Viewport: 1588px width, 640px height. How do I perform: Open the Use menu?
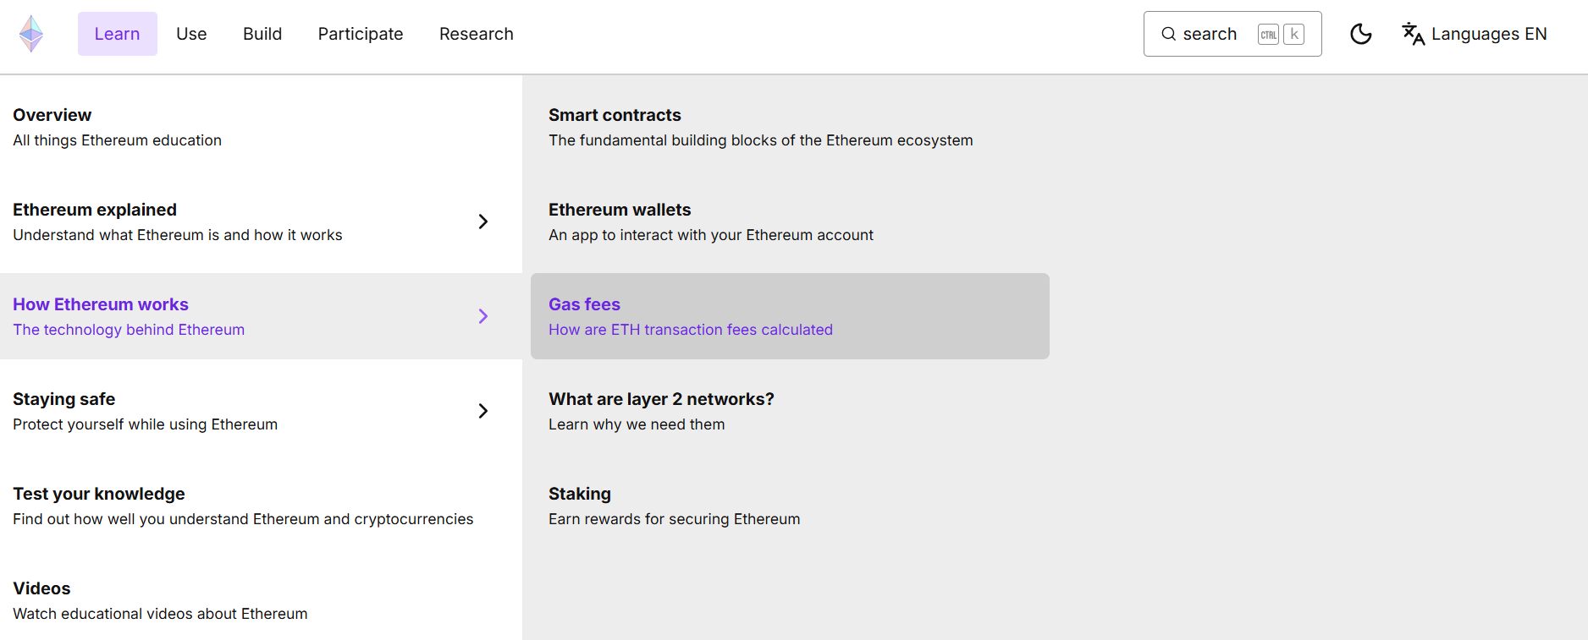191,34
